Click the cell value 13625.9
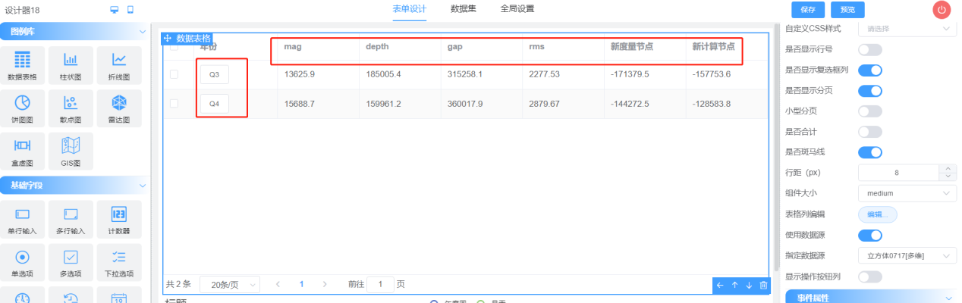Image resolution: width=962 pixels, height=303 pixels. (x=299, y=74)
